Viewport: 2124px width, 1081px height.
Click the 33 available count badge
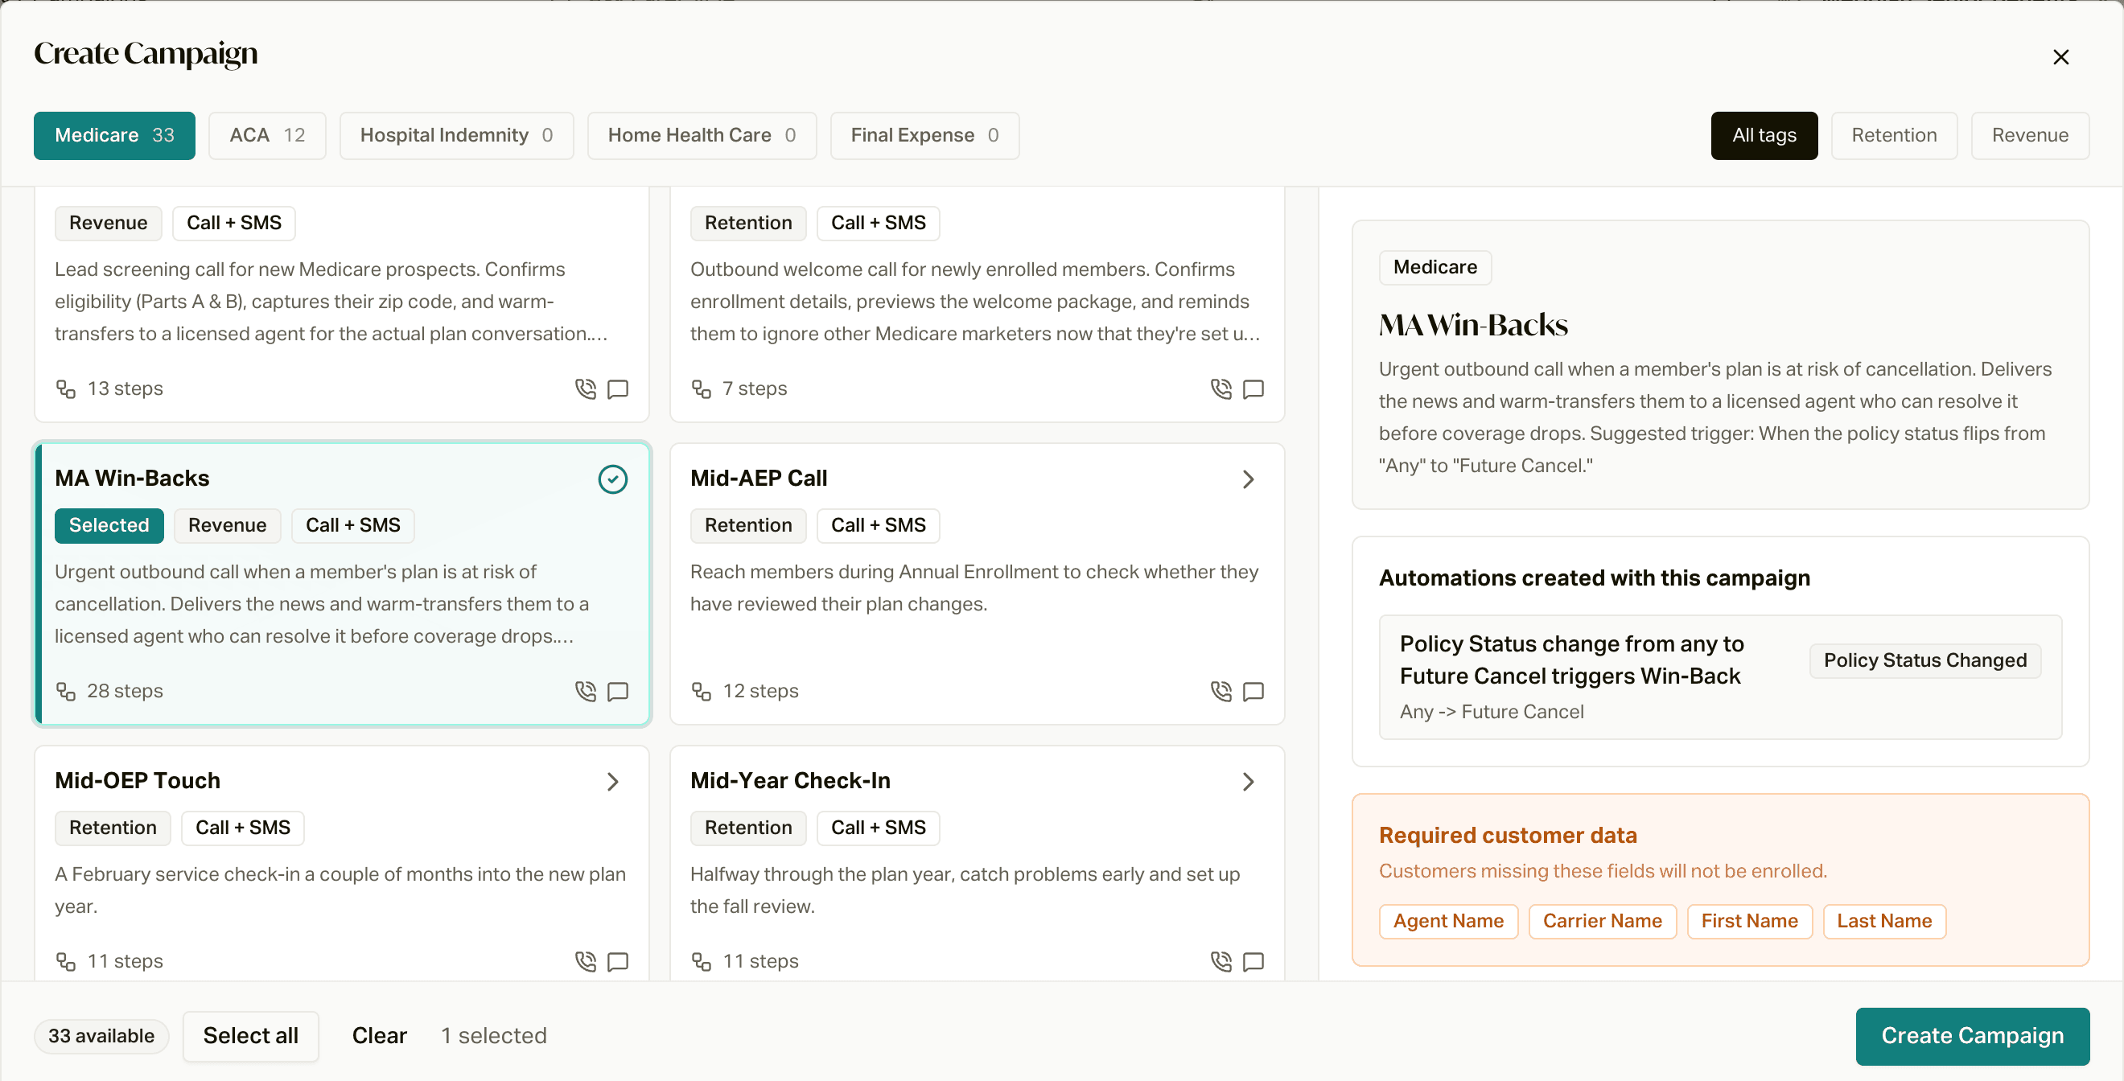pos(101,1036)
